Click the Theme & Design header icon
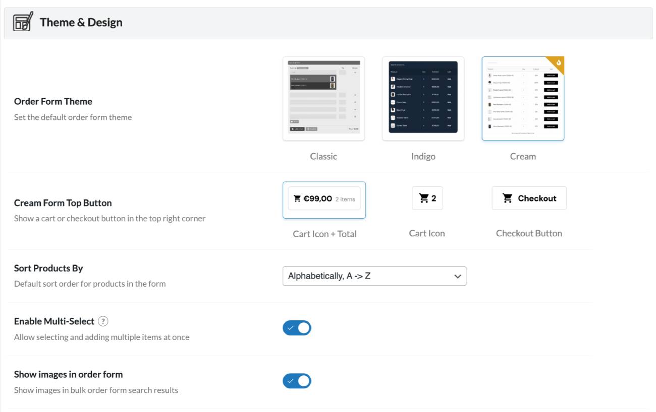The height and width of the screenshot is (412, 656). click(x=23, y=22)
